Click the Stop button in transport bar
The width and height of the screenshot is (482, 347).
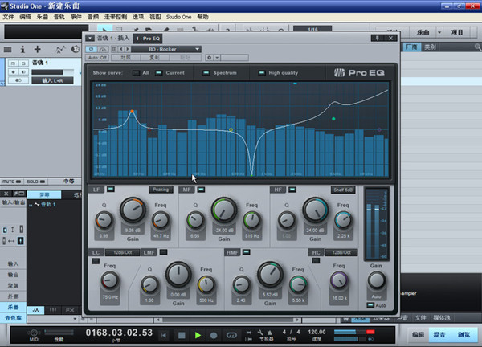tap(182, 334)
